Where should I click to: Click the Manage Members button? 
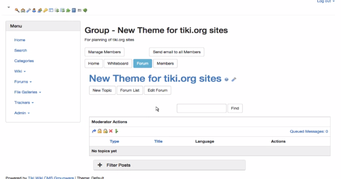[x=104, y=52]
